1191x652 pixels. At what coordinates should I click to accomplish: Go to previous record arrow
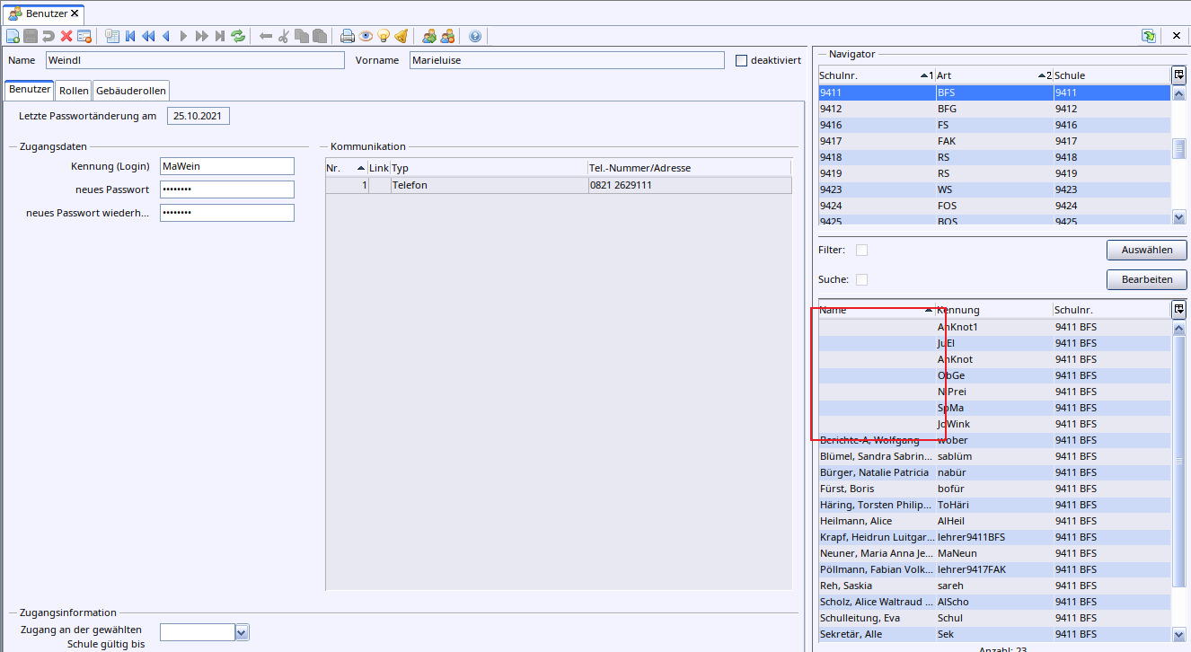tap(166, 36)
